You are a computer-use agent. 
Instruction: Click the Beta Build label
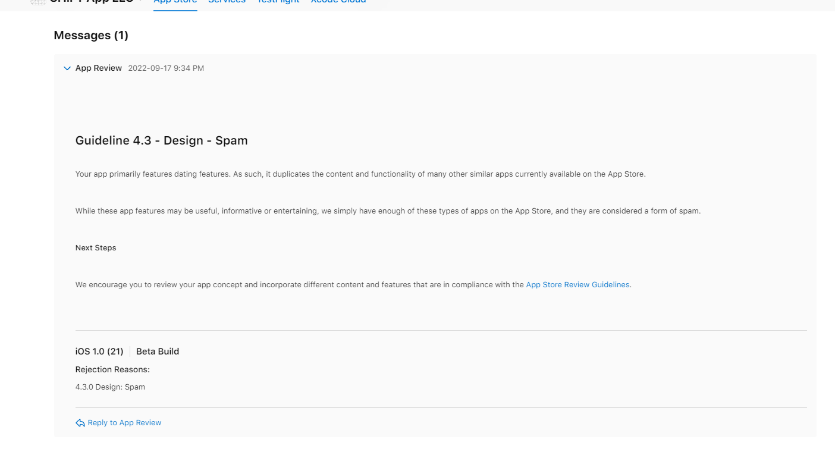[x=158, y=351]
